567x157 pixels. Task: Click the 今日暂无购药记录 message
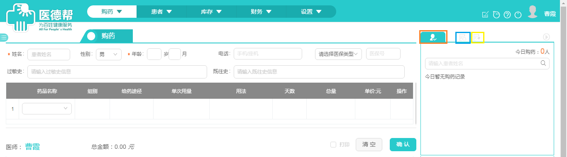[x=445, y=76]
